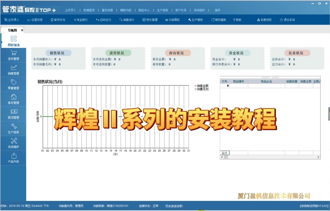330x211 pixels.
Task: Open 产品升级 upgrade module in sidebar
Action: (14, 158)
